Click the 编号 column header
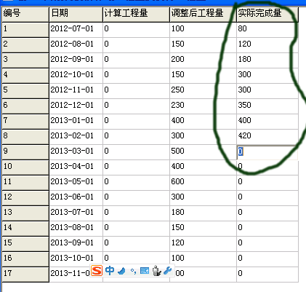Image resolution: width=306 pixels, height=292 pixels. point(25,15)
